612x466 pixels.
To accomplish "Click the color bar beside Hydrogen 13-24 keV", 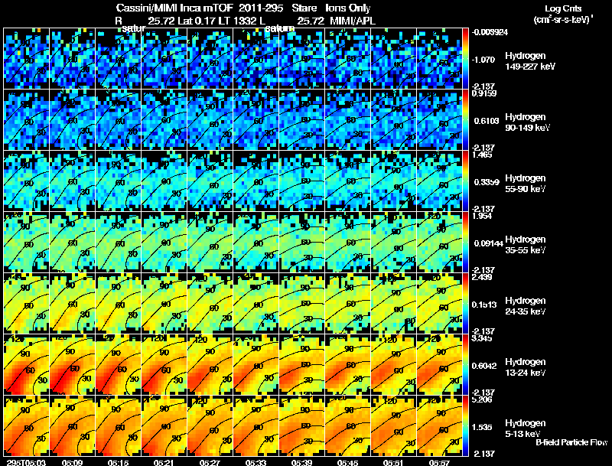I will [465, 364].
